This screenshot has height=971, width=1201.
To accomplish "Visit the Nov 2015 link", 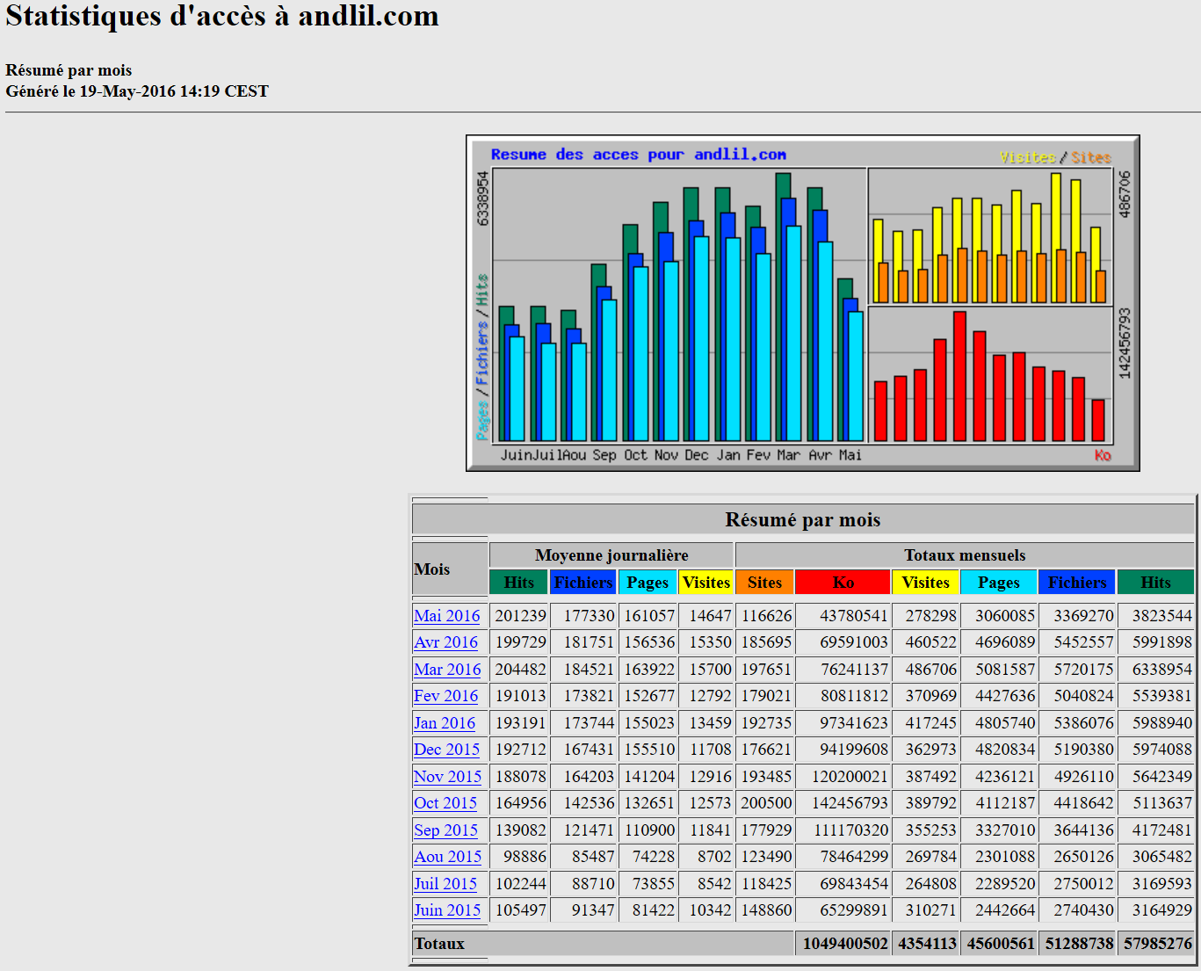I will [x=448, y=777].
